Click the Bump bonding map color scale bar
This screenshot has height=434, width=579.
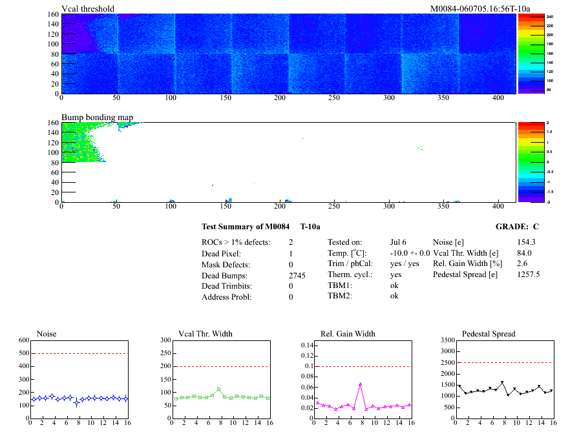pos(531,162)
